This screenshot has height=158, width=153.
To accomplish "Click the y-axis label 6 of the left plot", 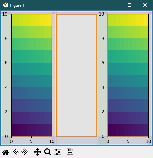I will [6, 63].
